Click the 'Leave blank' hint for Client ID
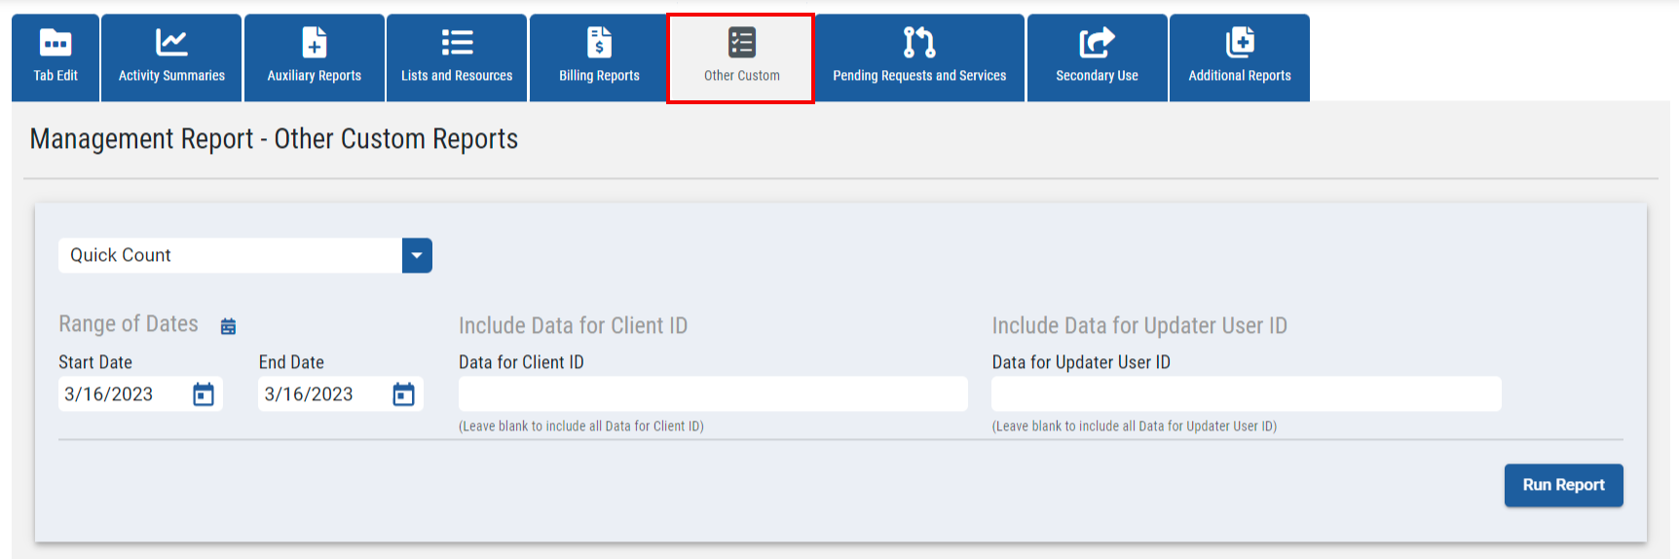 [581, 426]
